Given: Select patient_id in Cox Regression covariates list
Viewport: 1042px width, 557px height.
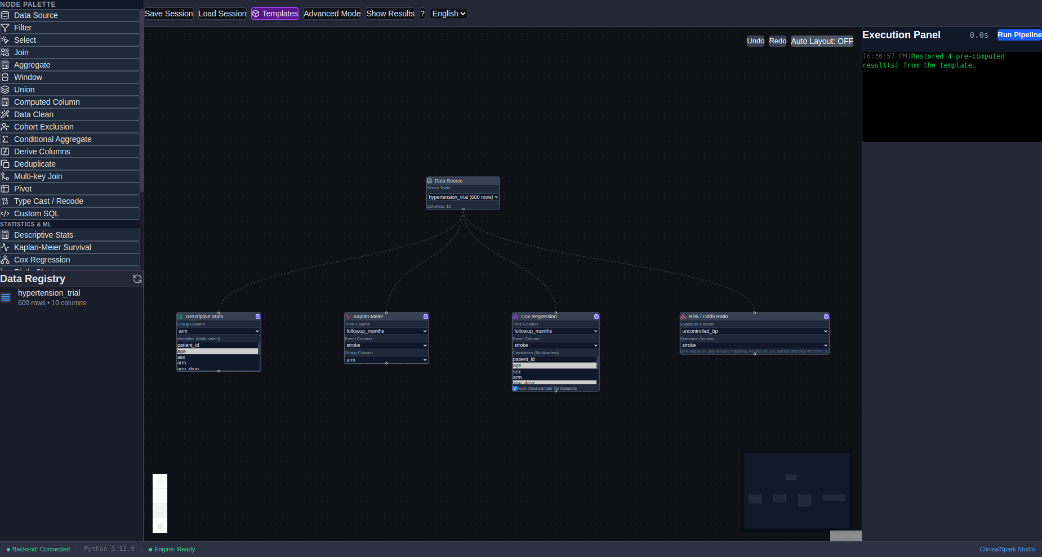Looking at the screenshot, I should [x=554, y=359].
